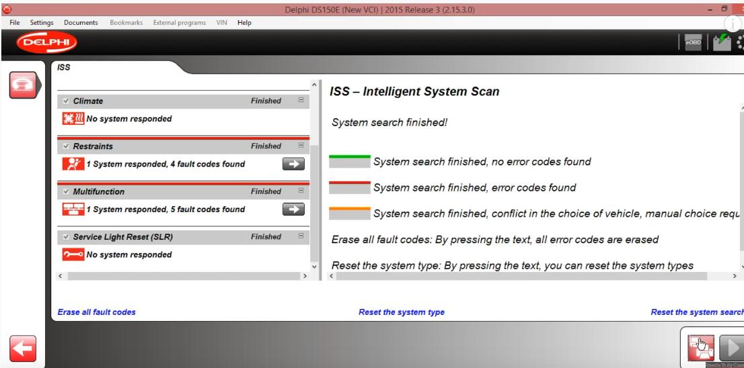Click the green legend color bar
The height and width of the screenshot is (368, 744).
tap(349, 161)
